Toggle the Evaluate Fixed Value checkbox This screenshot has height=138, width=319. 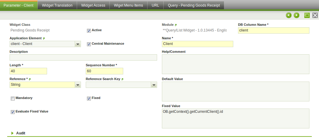(x=13, y=112)
